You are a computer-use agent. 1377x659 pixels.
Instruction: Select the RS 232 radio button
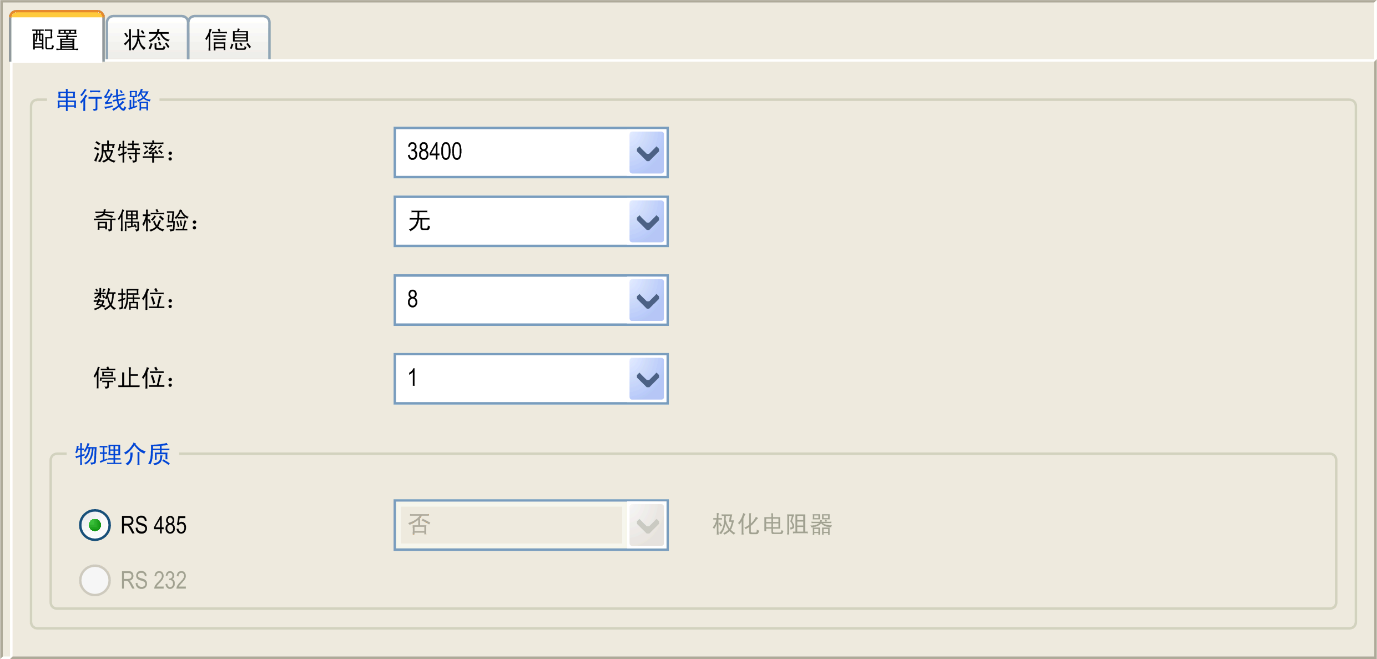95,580
